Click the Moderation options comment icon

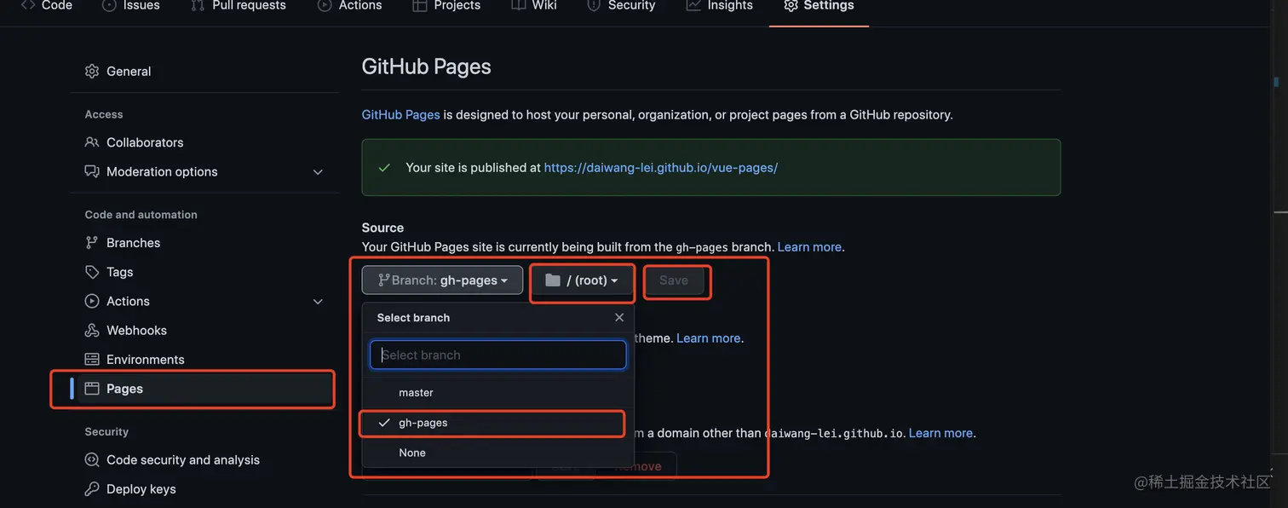tap(92, 171)
